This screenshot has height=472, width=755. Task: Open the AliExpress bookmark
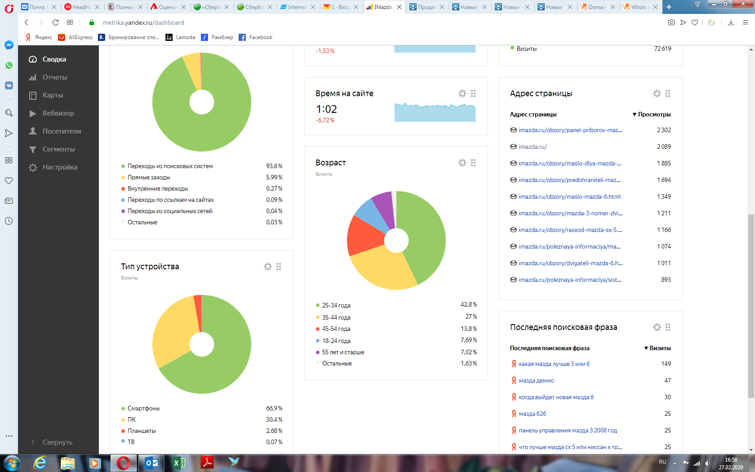(x=75, y=37)
